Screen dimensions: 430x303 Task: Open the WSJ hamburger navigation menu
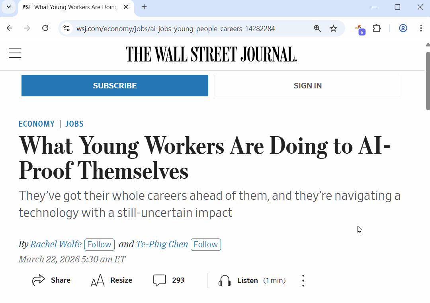[x=15, y=53]
